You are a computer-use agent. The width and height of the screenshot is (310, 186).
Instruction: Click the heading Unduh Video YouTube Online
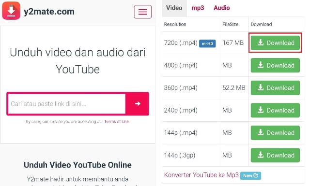[77, 165]
